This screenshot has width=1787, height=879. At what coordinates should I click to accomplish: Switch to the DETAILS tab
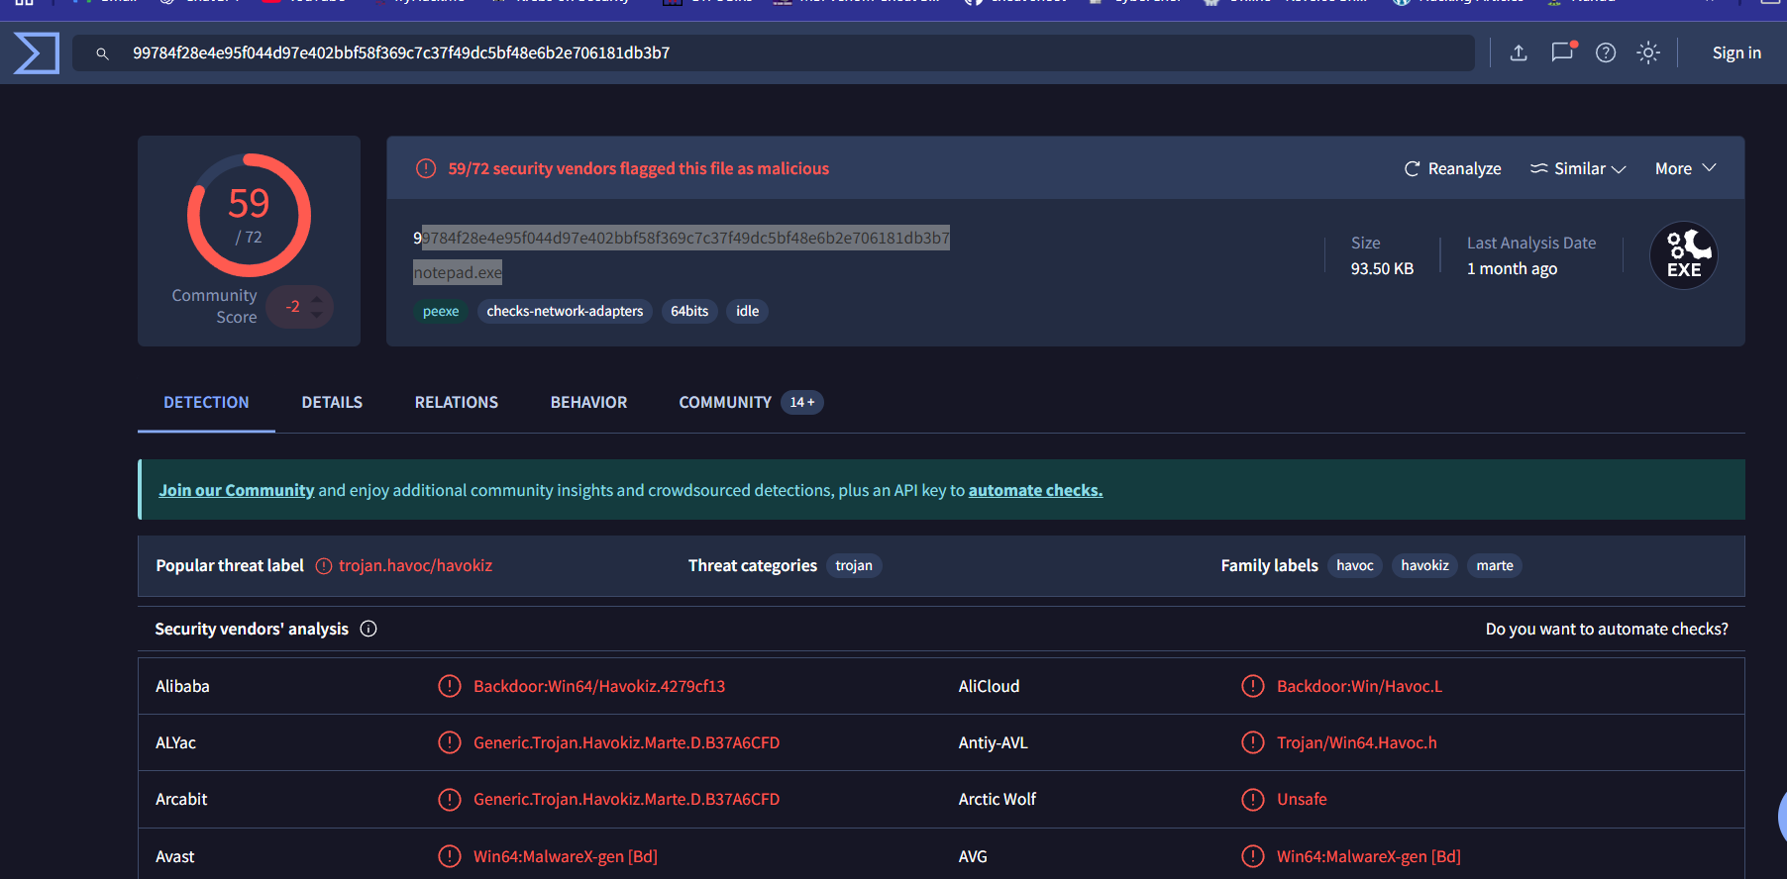pos(332,402)
